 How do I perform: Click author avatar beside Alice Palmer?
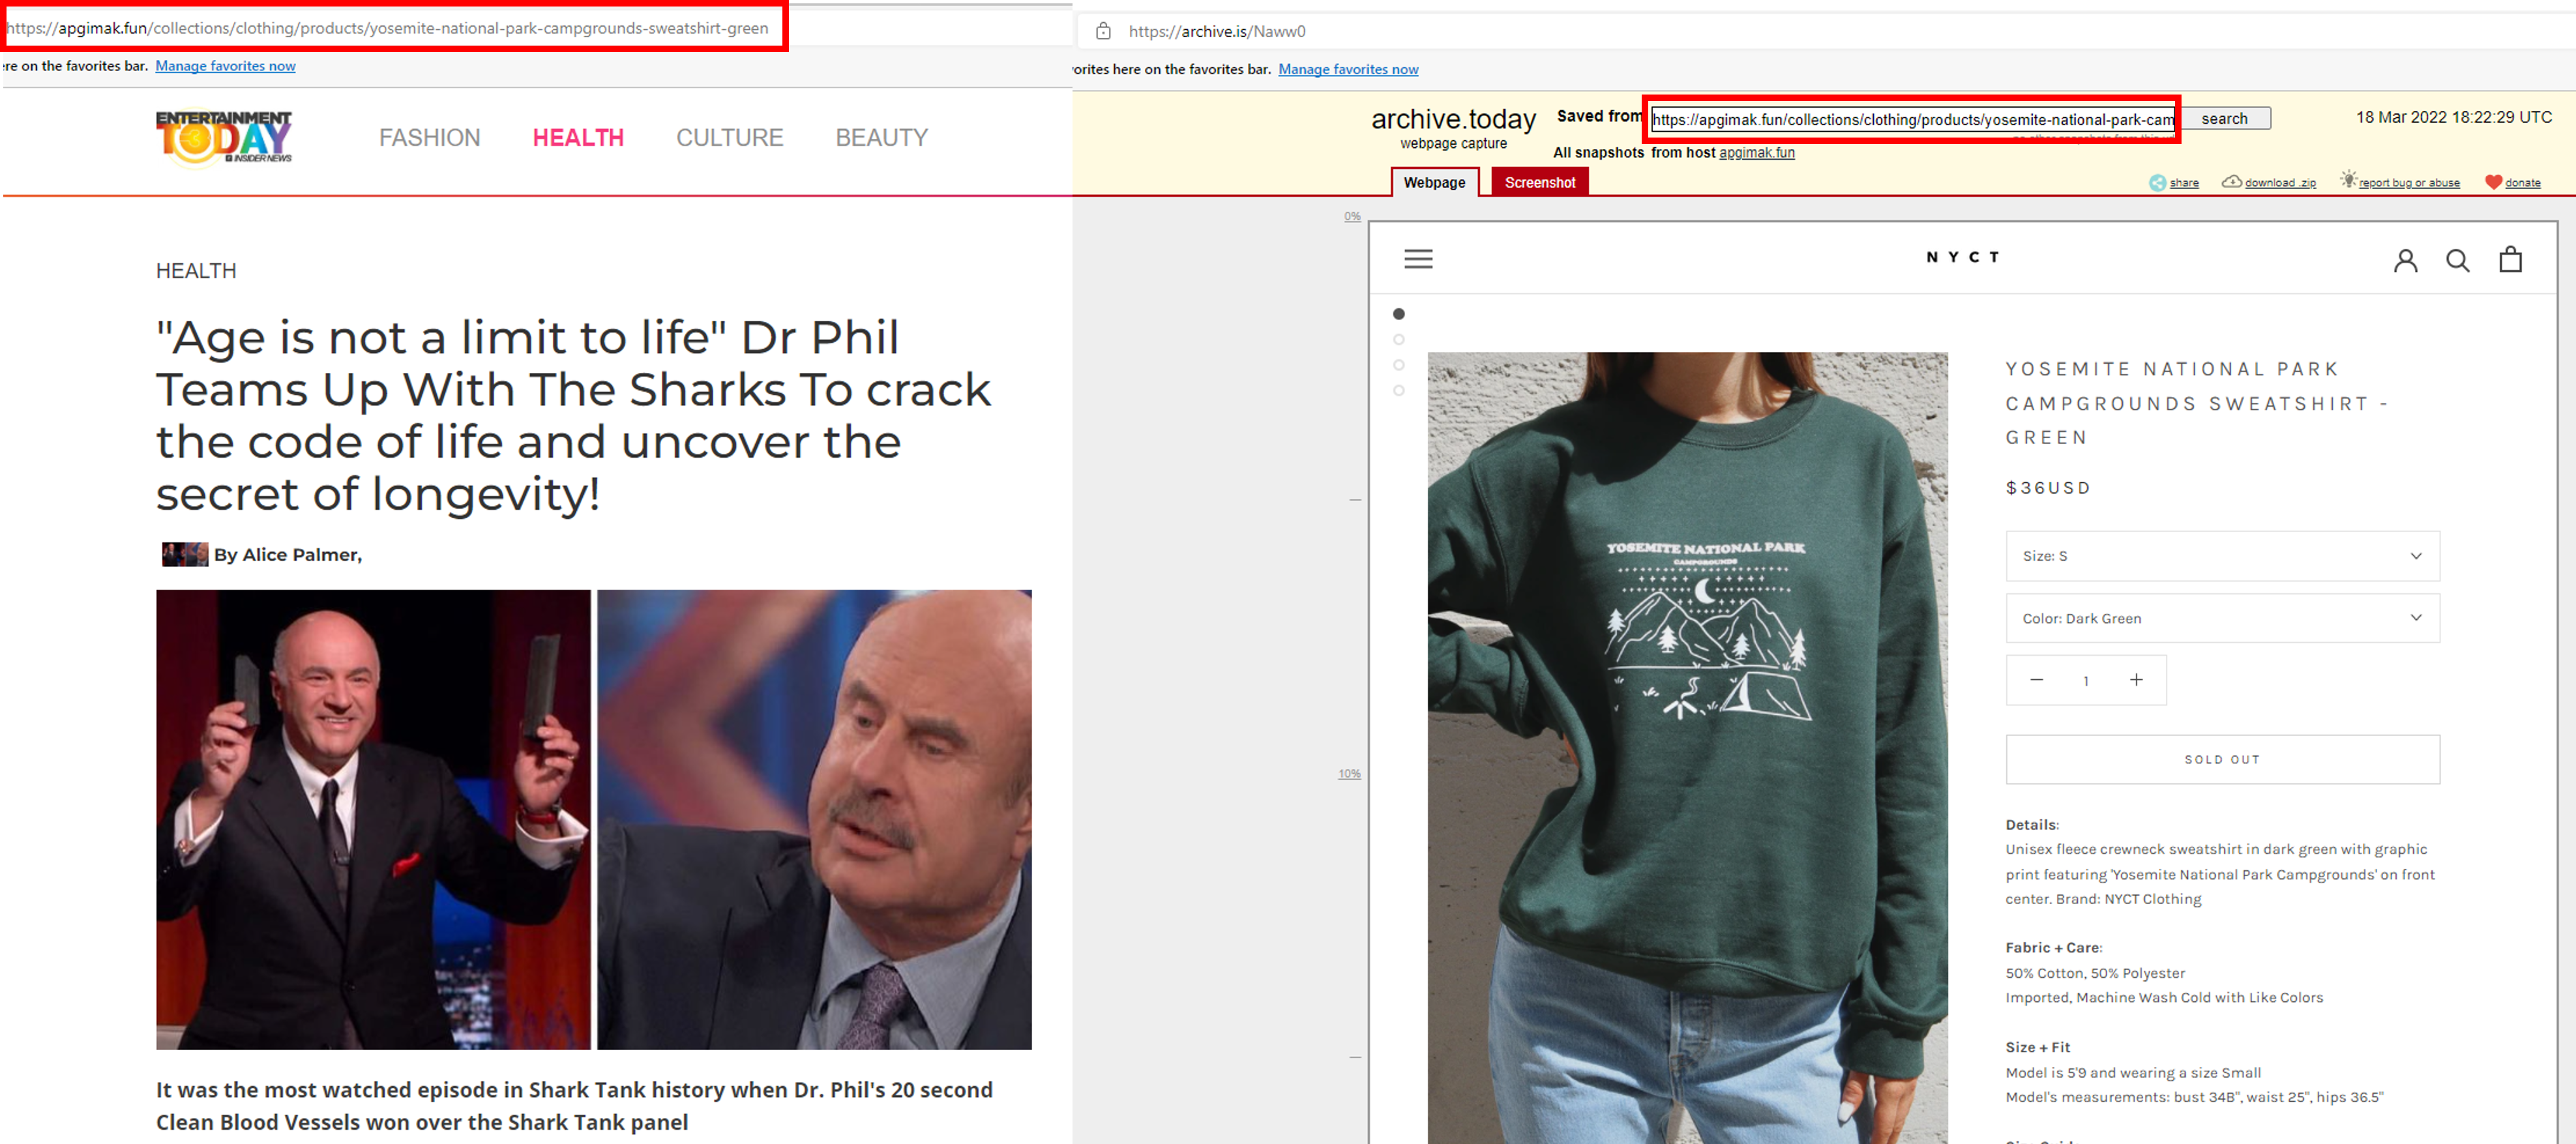185,554
